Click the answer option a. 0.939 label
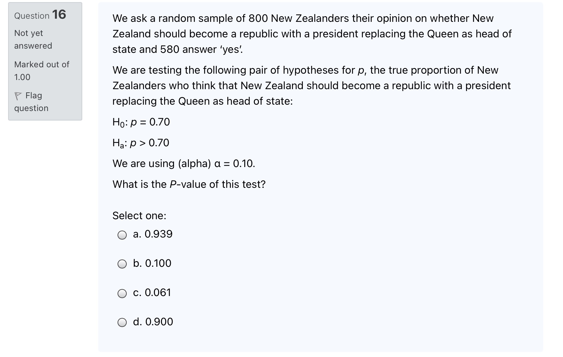563x357 pixels. point(152,234)
